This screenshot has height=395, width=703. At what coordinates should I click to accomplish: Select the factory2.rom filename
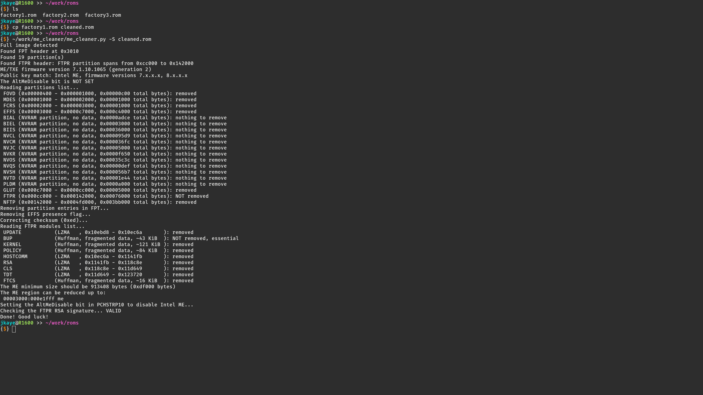tap(60, 15)
